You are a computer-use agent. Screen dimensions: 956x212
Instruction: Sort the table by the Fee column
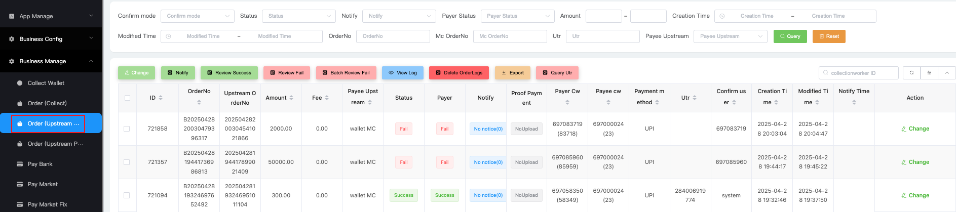click(x=327, y=98)
